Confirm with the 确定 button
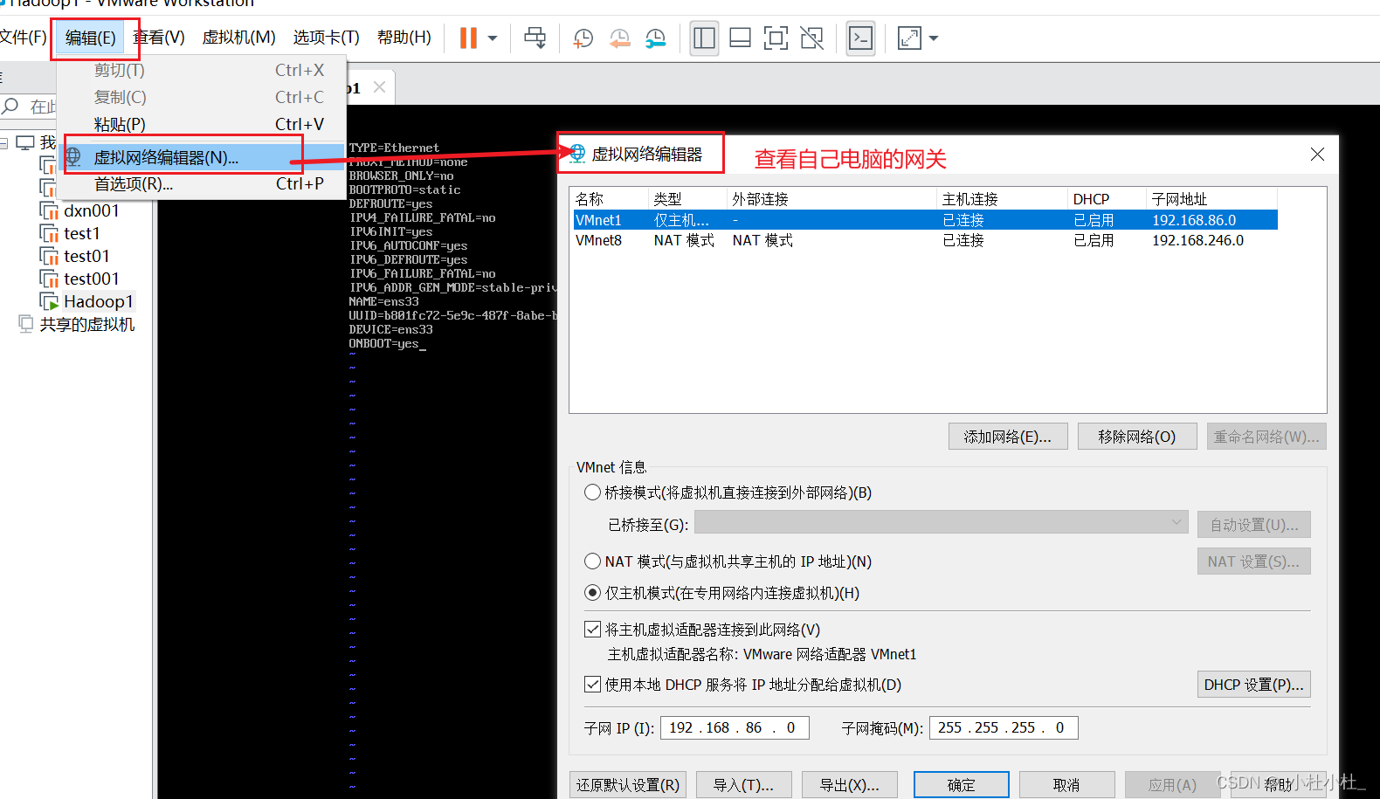The width and height of the screenshot is (1380, 799). pos(962,784)
